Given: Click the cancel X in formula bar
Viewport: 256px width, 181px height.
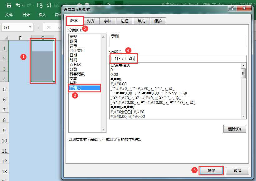Looking at the screenshot, I should [48, 27].
